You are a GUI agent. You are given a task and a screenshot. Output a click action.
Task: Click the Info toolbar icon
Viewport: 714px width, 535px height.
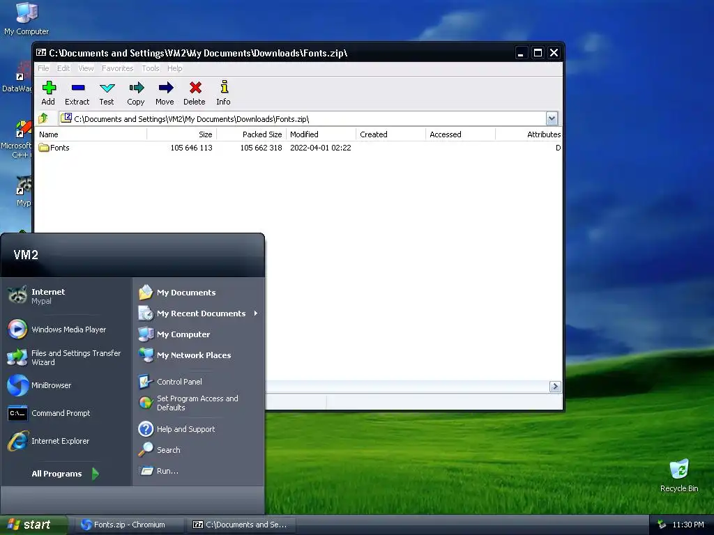pos(223,93)
